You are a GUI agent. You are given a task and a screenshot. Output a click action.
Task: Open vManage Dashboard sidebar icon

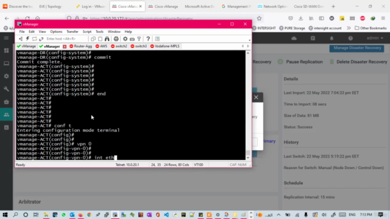point(7,50)
